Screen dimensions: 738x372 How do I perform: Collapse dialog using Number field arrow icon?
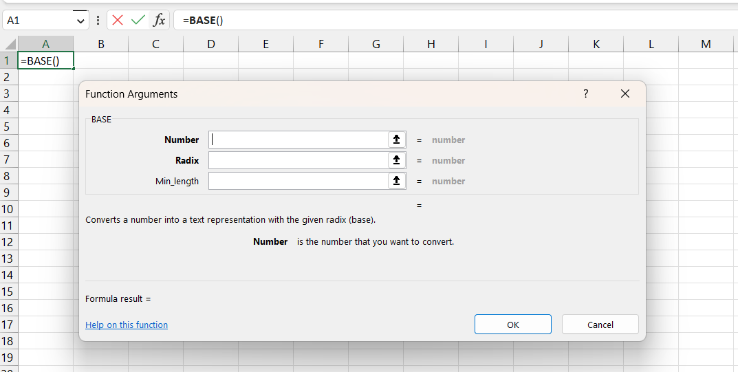click(x=396, y=140)
